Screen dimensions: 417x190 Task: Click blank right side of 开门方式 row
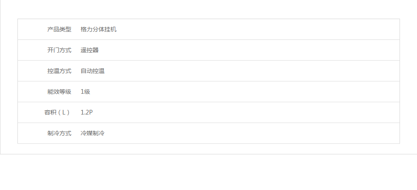tap(277, 50)
